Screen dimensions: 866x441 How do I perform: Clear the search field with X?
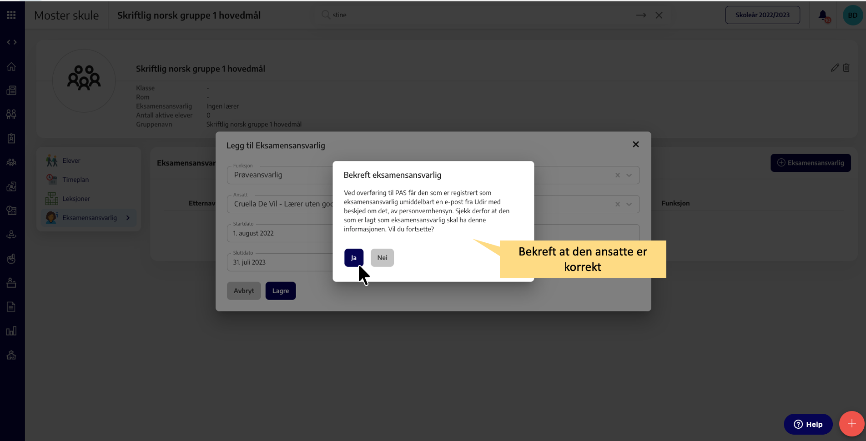point(659,15)
